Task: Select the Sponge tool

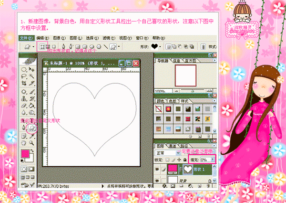Action: [32, 112]
